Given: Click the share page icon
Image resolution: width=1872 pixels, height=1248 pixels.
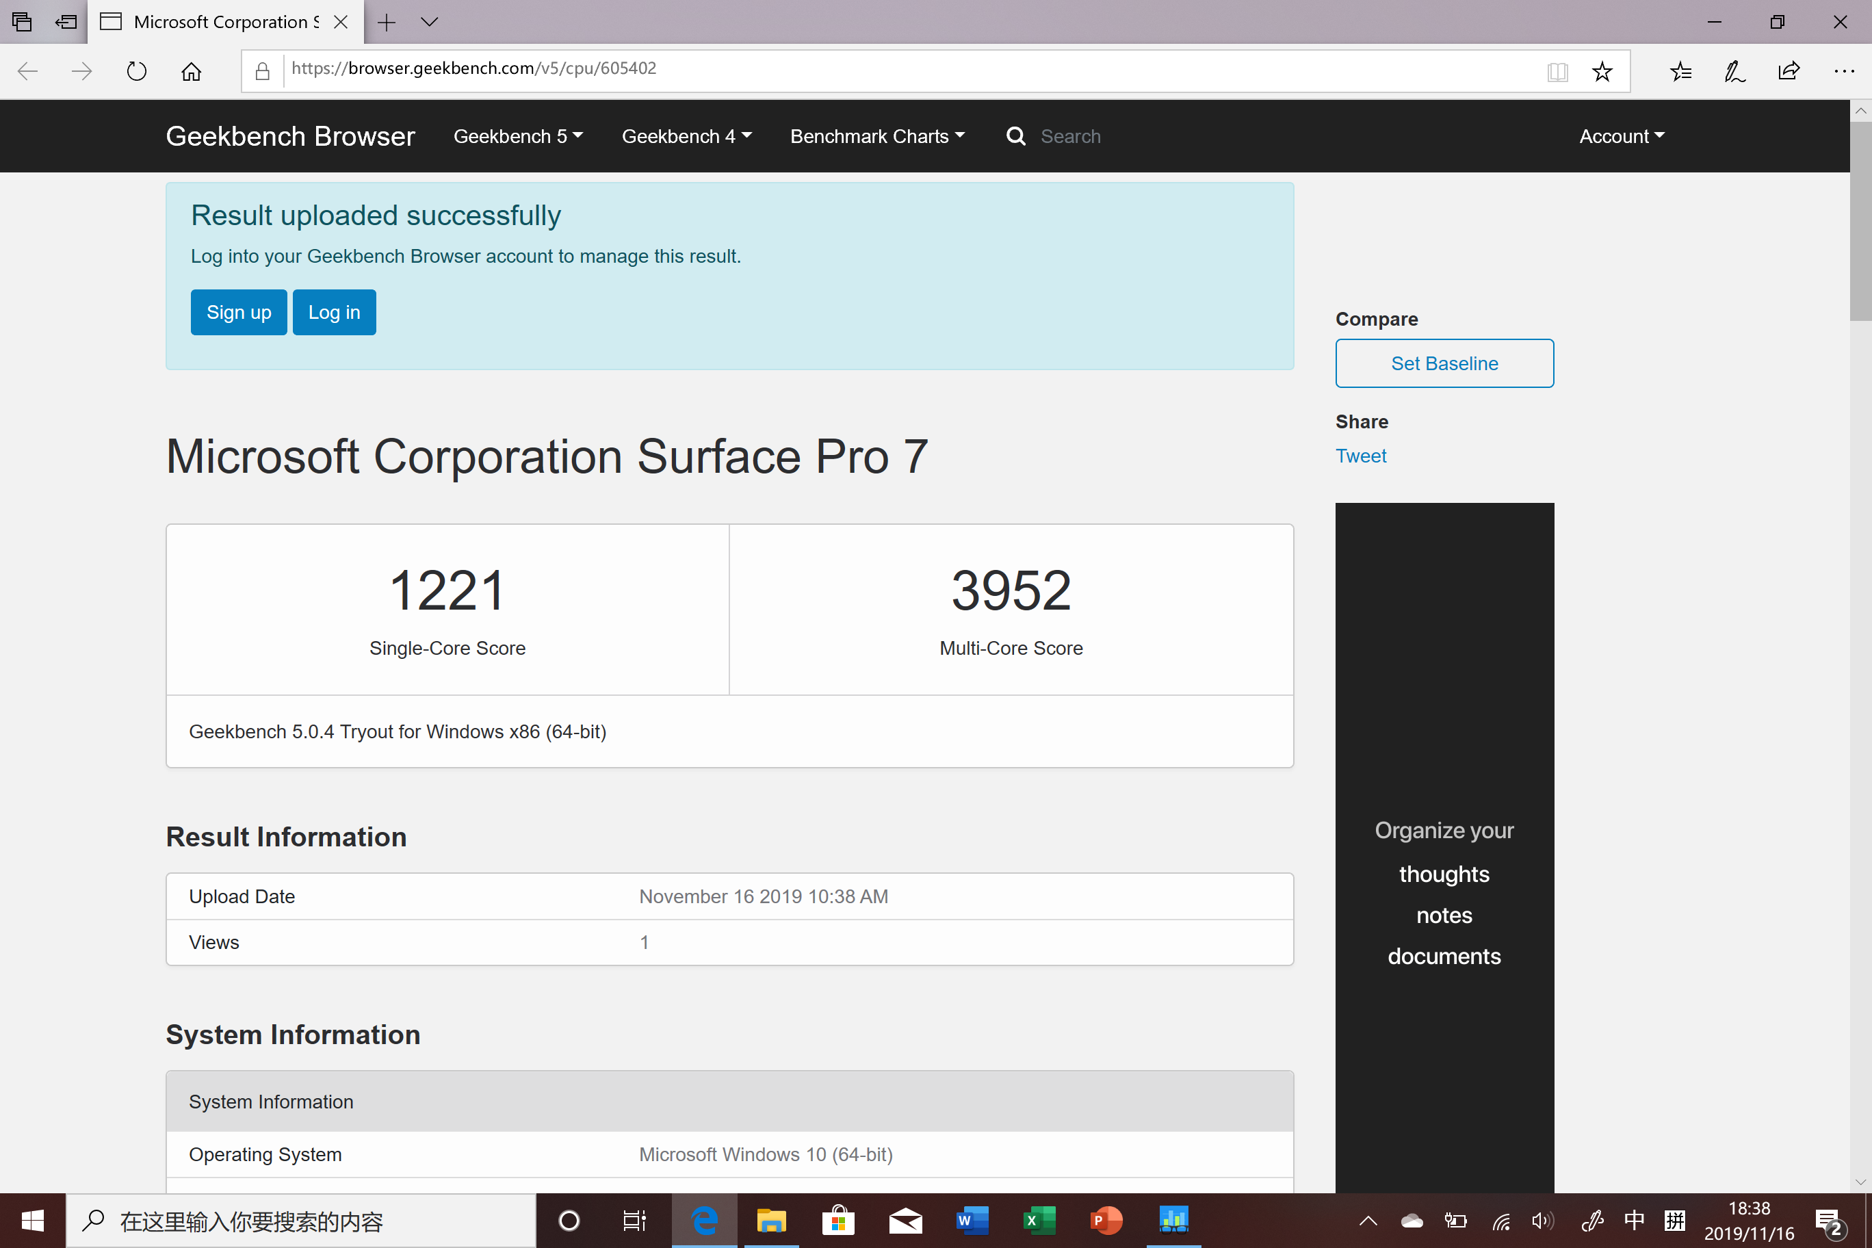Looking at the screenshot, I should tap(1789, 72).
